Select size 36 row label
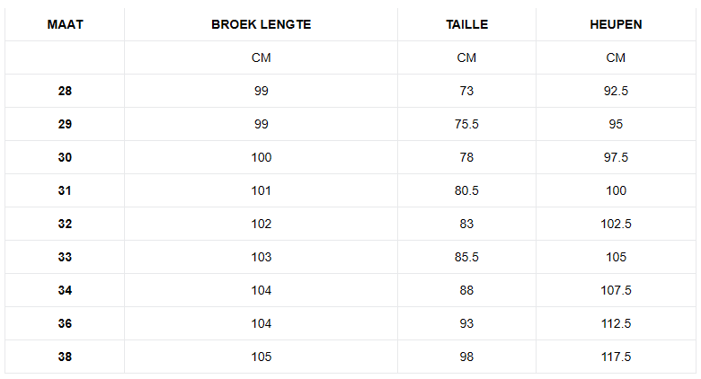This screenshot has height=379, width=701. pos(65,323)
